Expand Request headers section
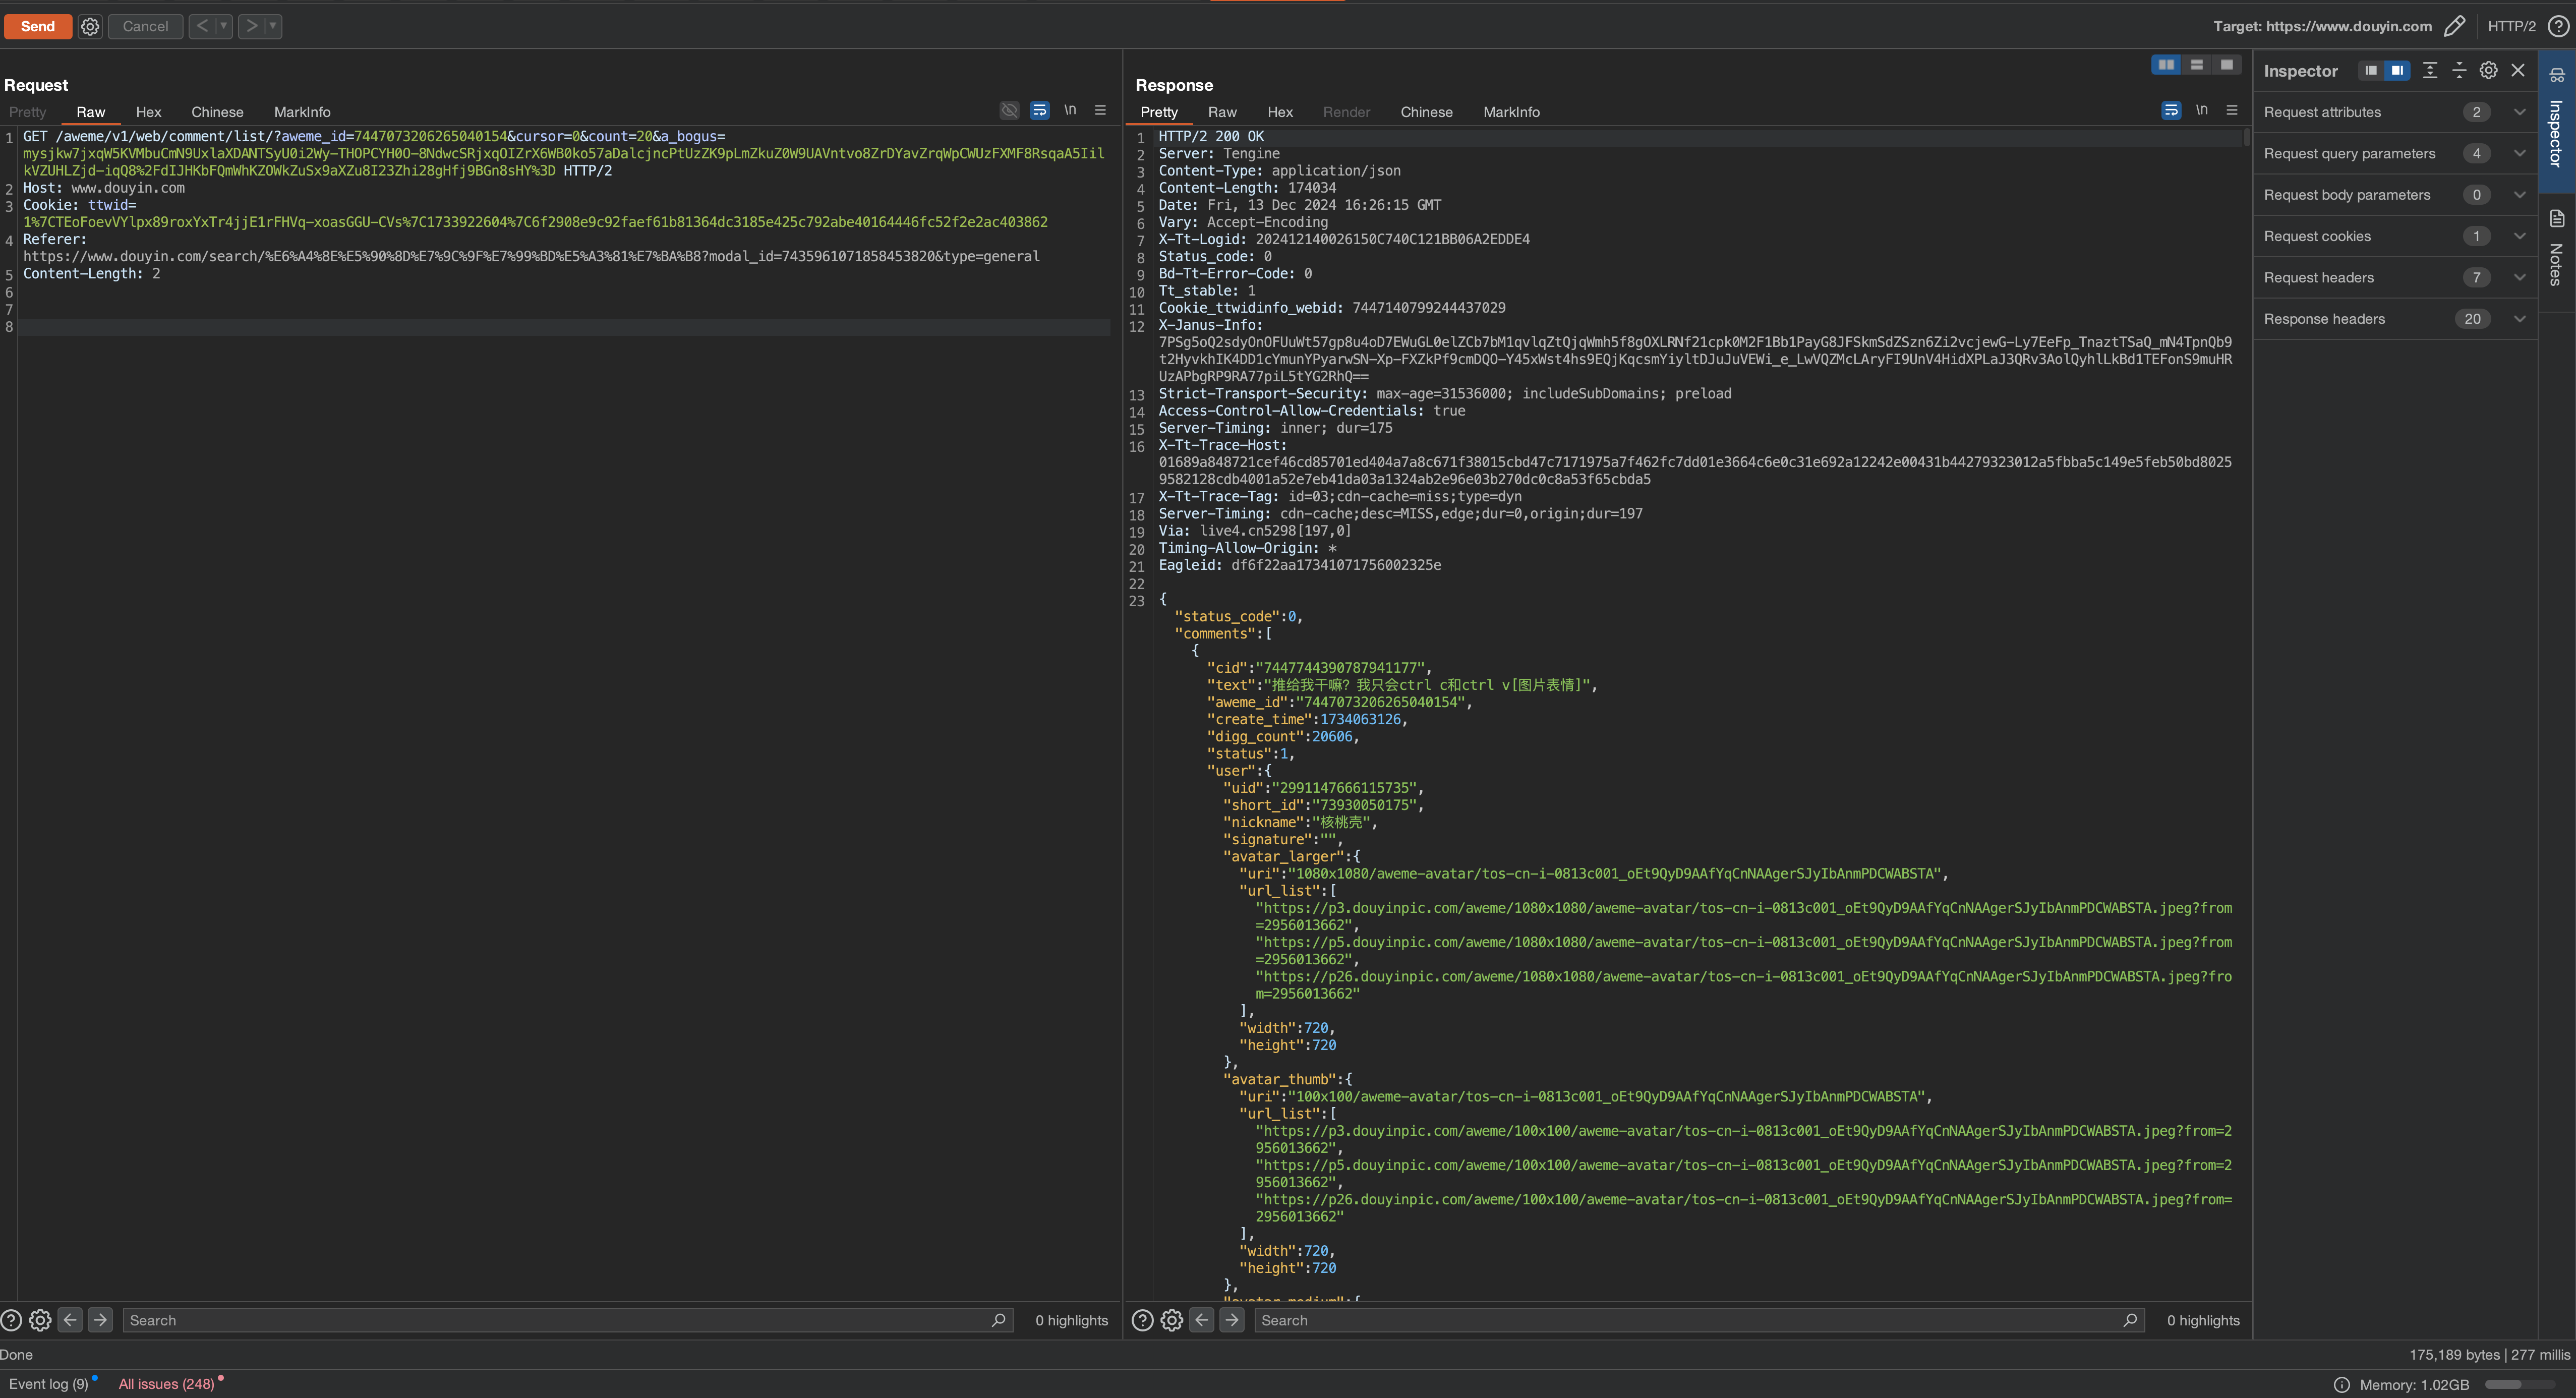The width and height of the screenshot is (2576, 1398). point(2395,277)
